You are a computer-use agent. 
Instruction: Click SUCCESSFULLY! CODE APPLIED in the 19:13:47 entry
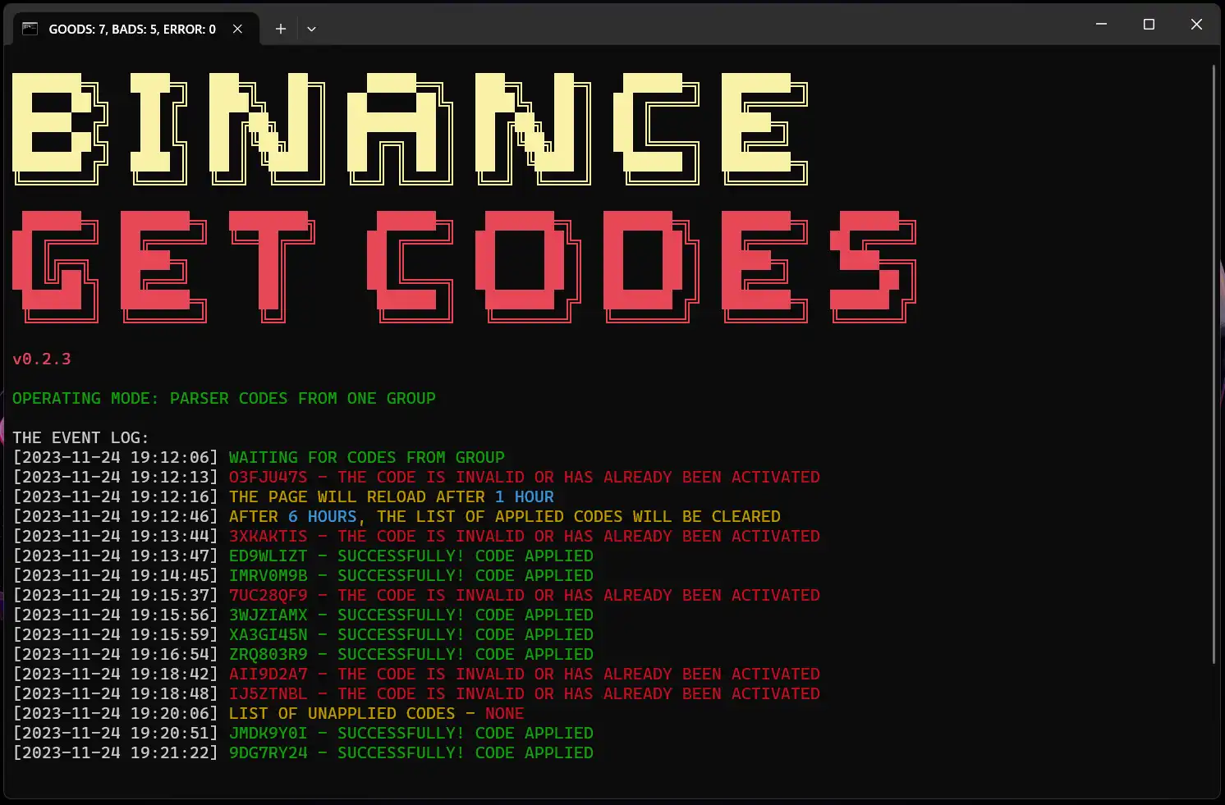tap(466, 556)
